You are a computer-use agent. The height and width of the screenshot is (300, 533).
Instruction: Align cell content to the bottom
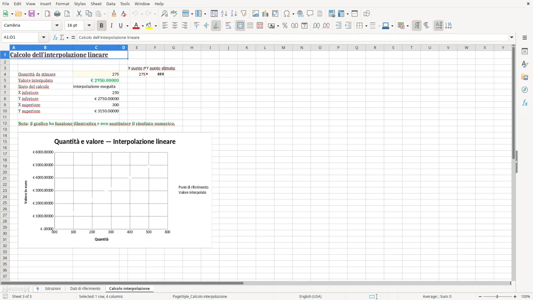pos(216,26)
